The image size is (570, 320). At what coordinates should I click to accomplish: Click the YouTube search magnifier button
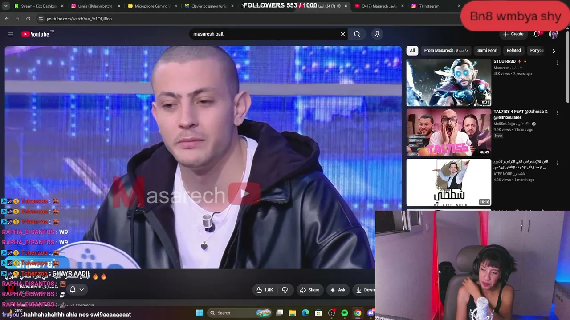(357, 34)
